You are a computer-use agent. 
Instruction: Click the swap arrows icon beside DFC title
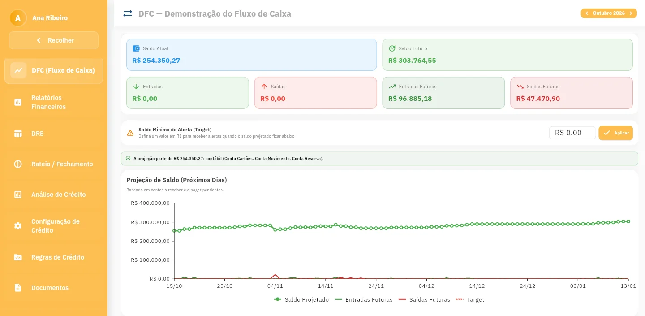click(x=128, y=13)
